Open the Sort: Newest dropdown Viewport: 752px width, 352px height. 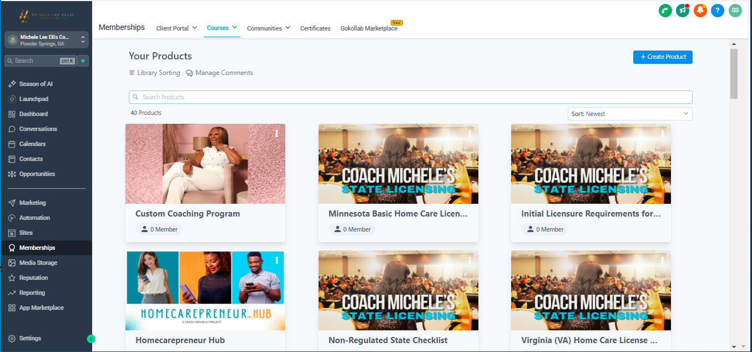coord(629,113)
